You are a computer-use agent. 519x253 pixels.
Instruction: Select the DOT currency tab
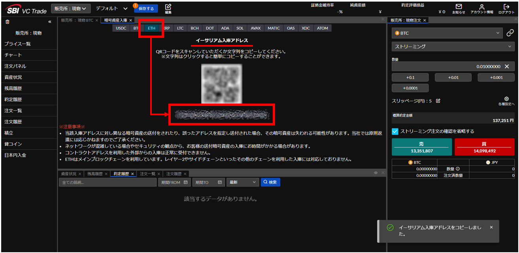tap(210, 28)
